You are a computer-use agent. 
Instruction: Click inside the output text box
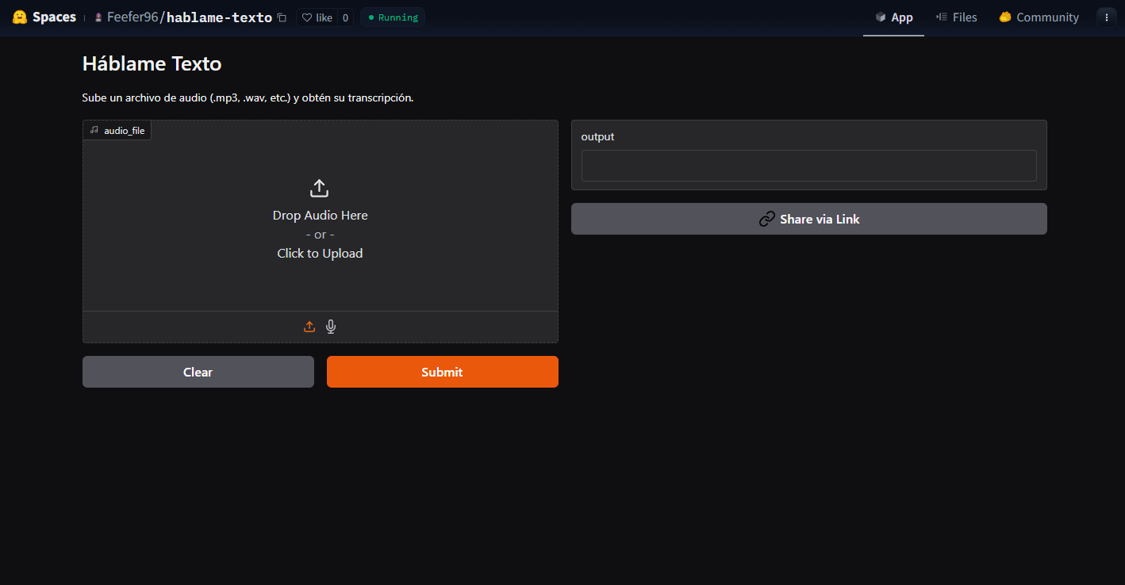pyautogui.click(x=809, y=166)
